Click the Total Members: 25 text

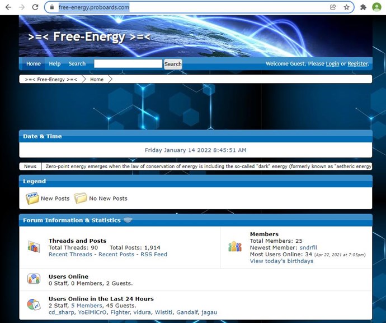tap(276, 241)
